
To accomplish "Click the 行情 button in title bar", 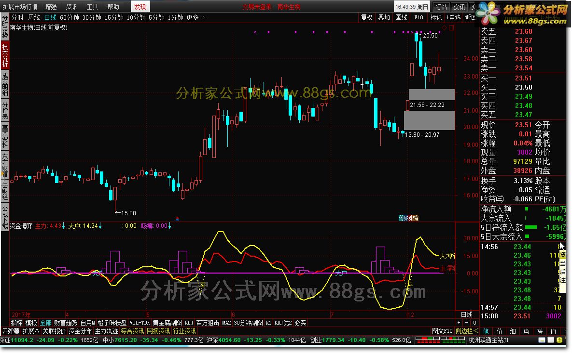I will (x=441, y=7).
